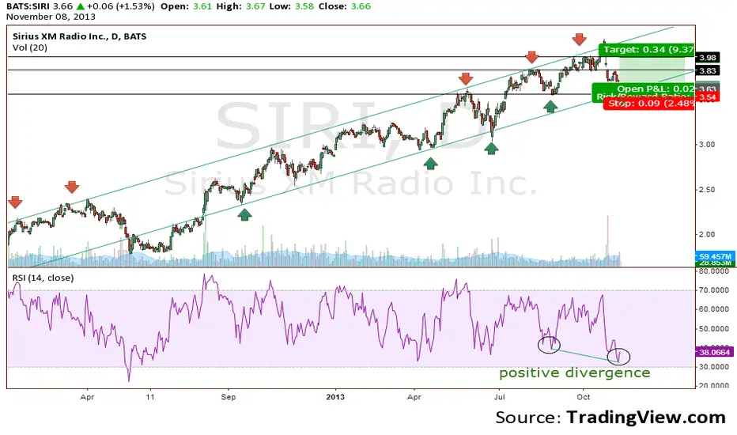This screenshot has height=435, width=737.
Task: Click the Low: 3.58 value
Action: coord(292,6)
